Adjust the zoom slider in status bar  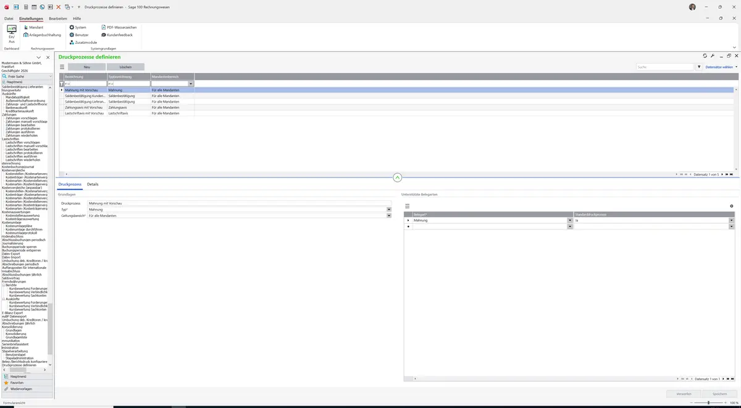(x=708, y=402)
